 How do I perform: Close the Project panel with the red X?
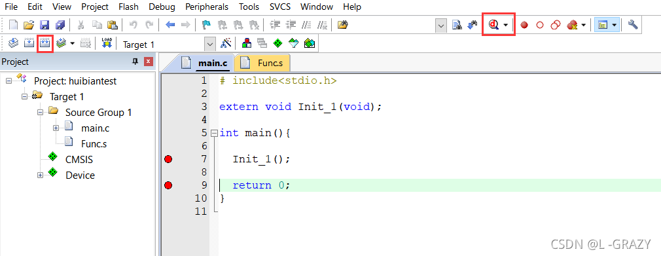pos(148,62)
